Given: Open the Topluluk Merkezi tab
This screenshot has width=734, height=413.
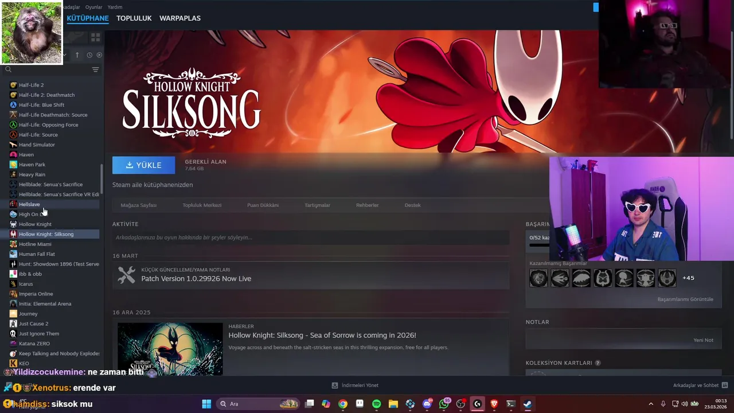Looking at the screenshot, I should click(x=202, y=205).
